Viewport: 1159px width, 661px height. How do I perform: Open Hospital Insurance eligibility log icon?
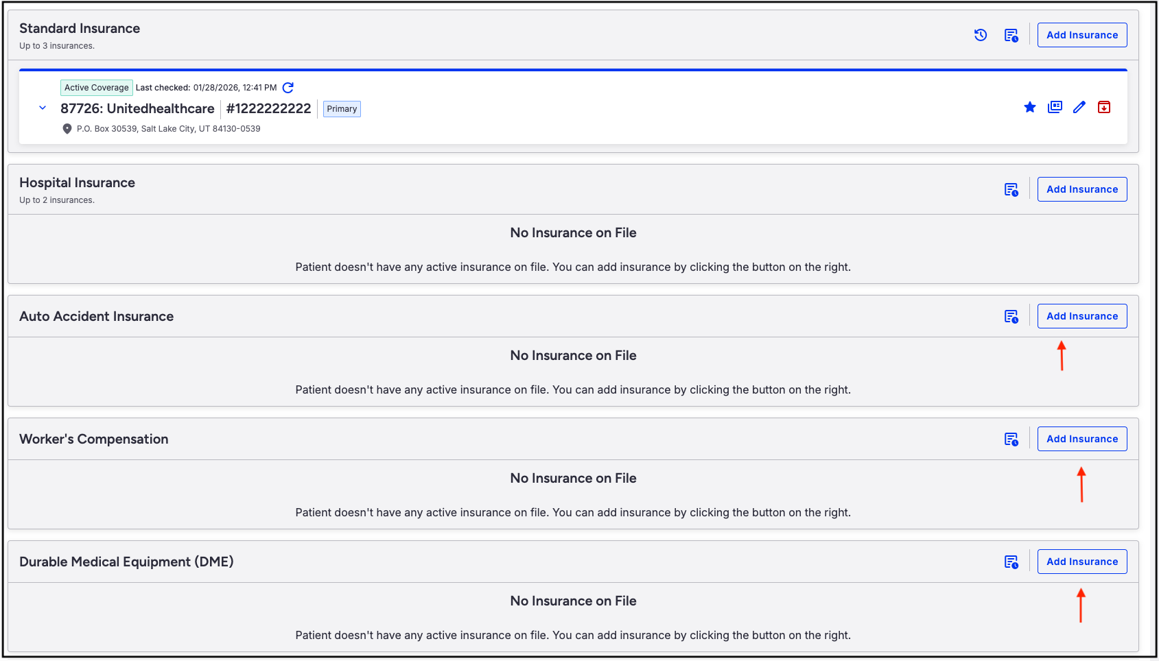coord(1011,190)
